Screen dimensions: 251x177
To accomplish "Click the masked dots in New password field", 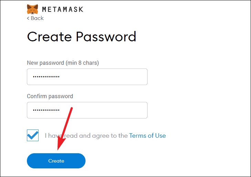I will [x=46, y=77].
